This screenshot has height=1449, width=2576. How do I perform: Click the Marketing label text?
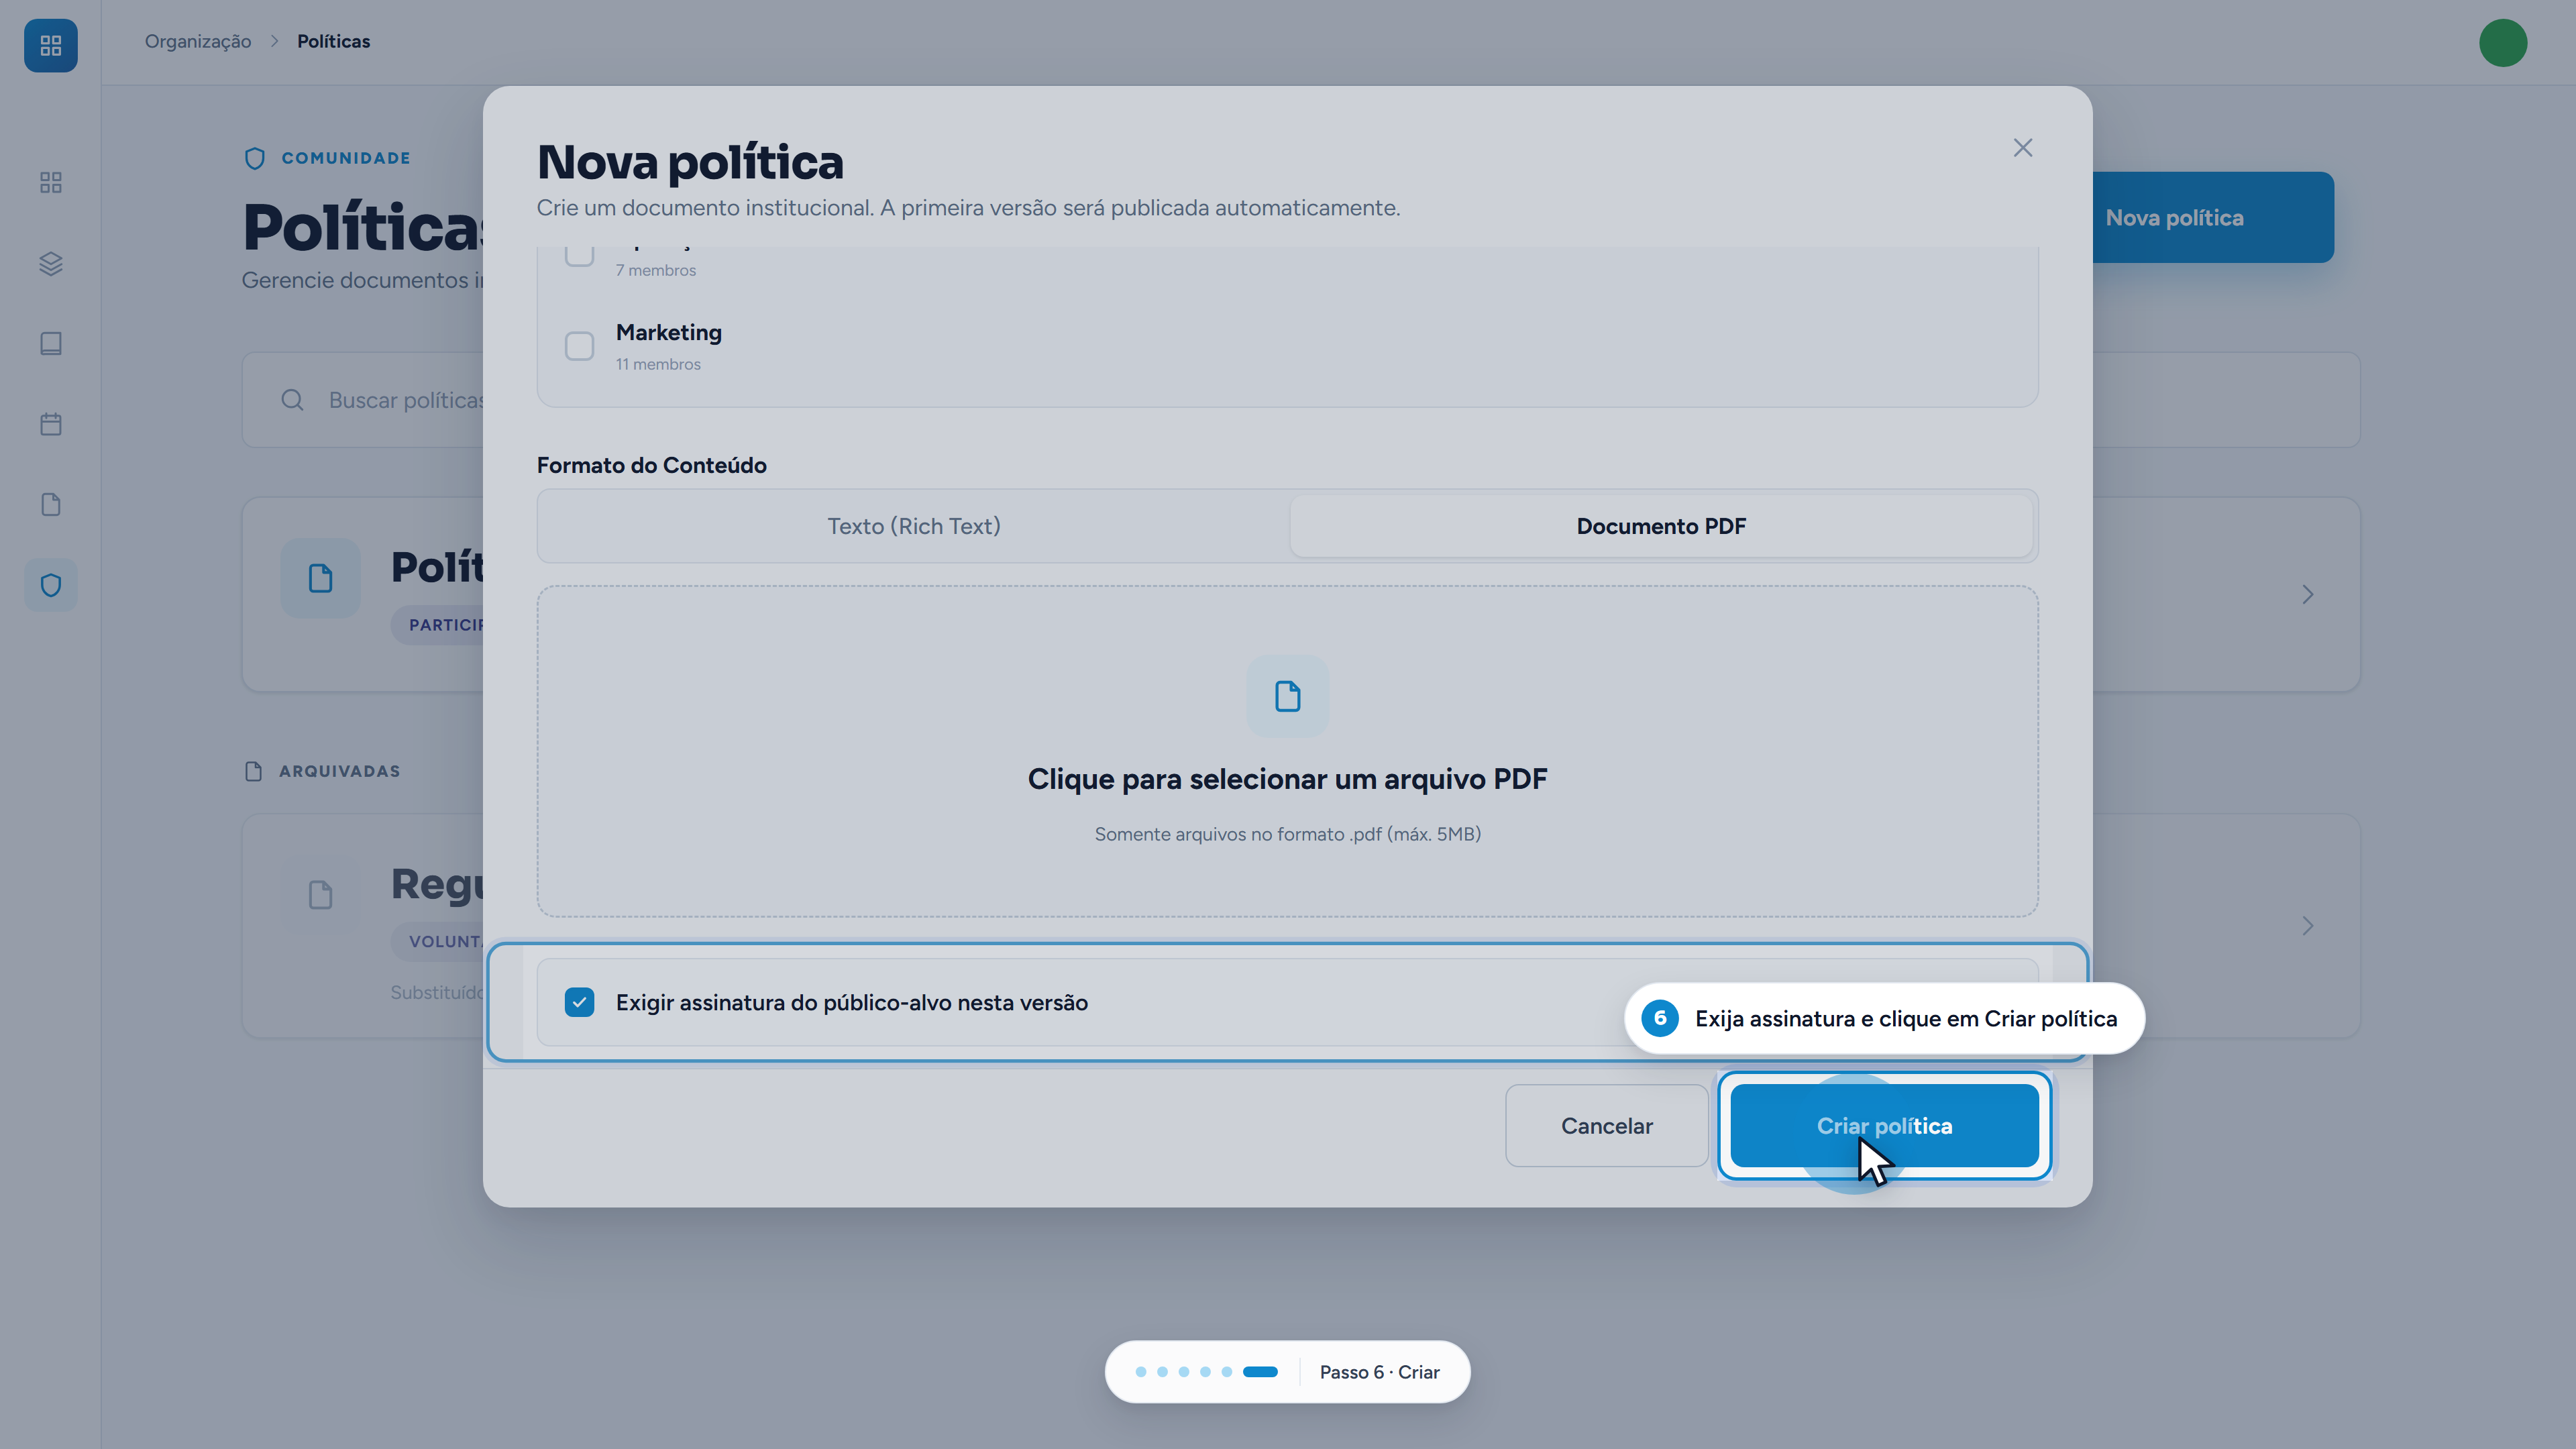[668, 333]
